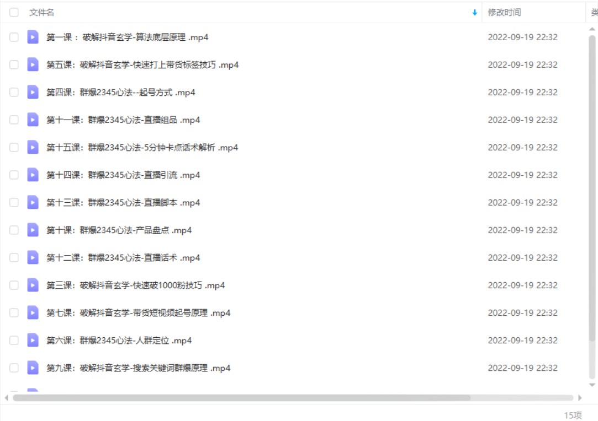598x421 pixels.
Task: Open file 第三课：破解抖音玄学-快速破1000粉技巧 .mp4
Action: pos(136,285)
